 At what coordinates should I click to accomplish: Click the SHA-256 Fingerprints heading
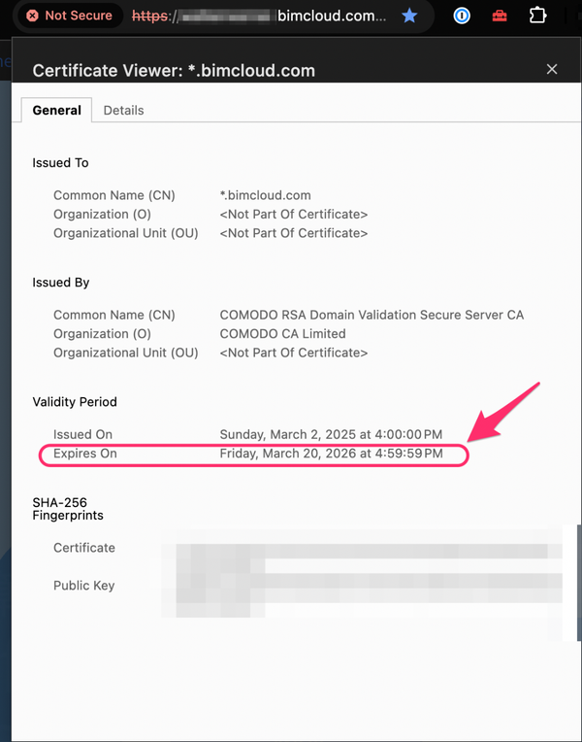pos(68,509)
